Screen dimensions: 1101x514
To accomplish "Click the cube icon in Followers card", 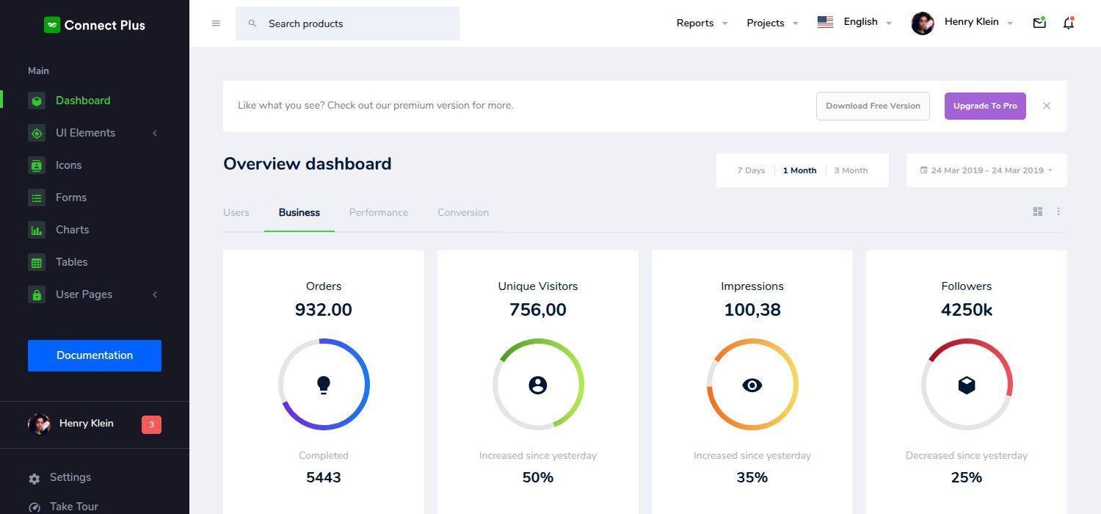I will point(967,385).
